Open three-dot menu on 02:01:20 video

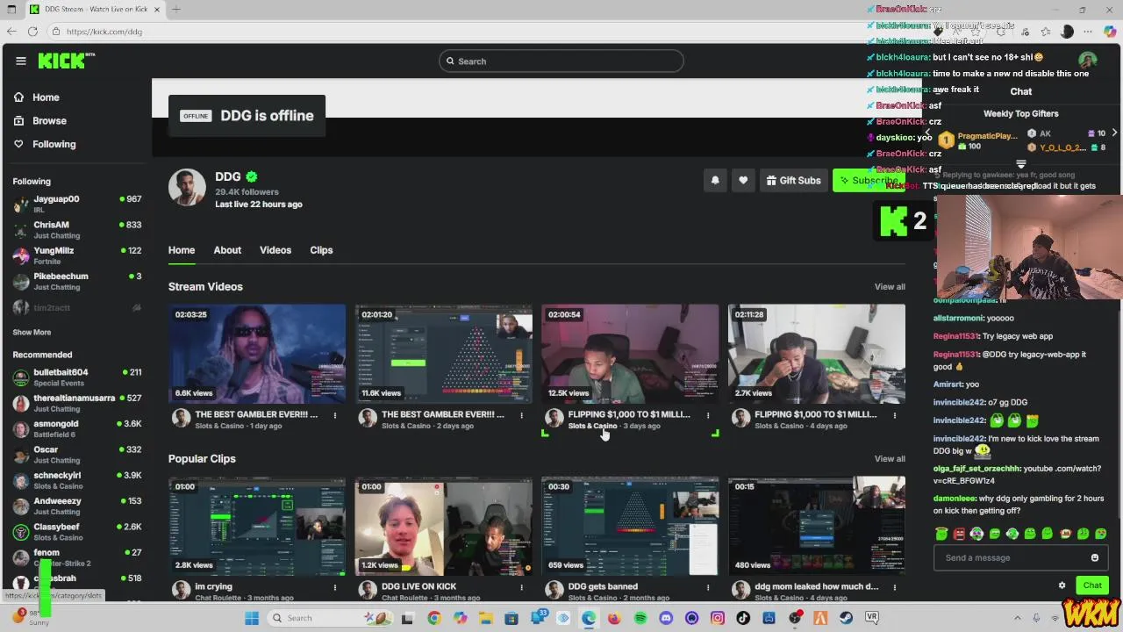(521, 415)
